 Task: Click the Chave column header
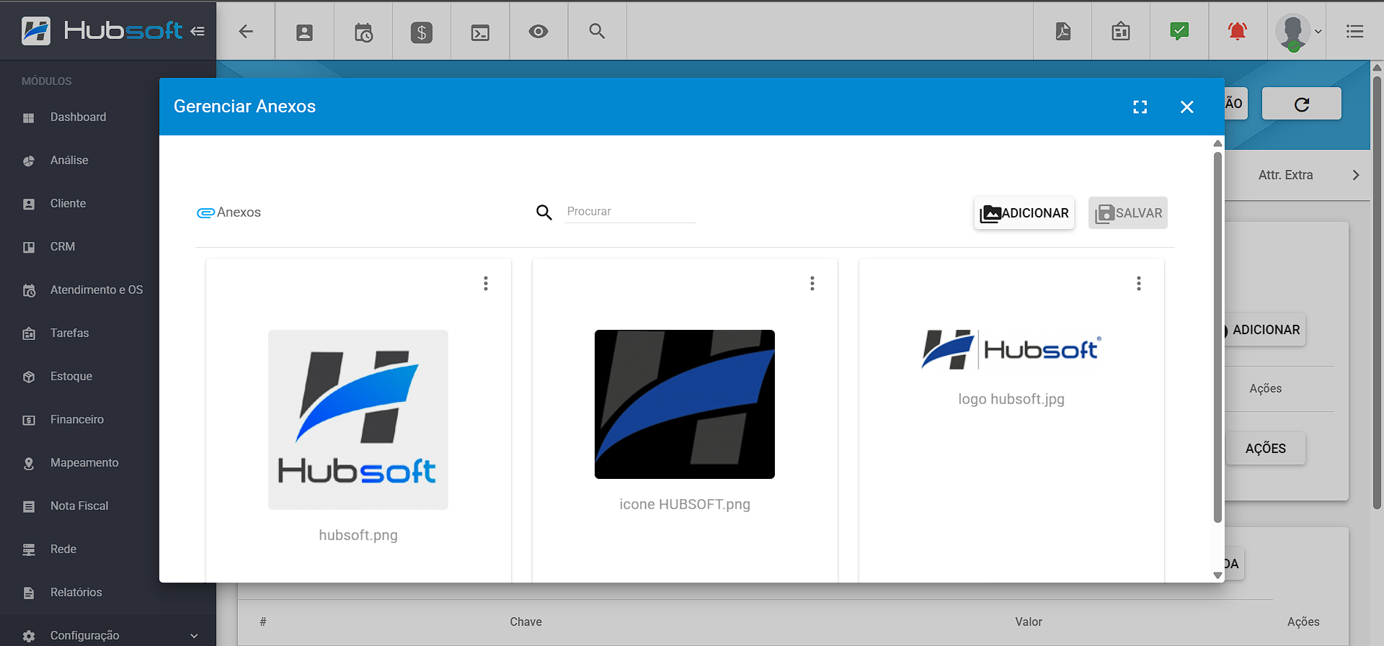tap(526, 622)
